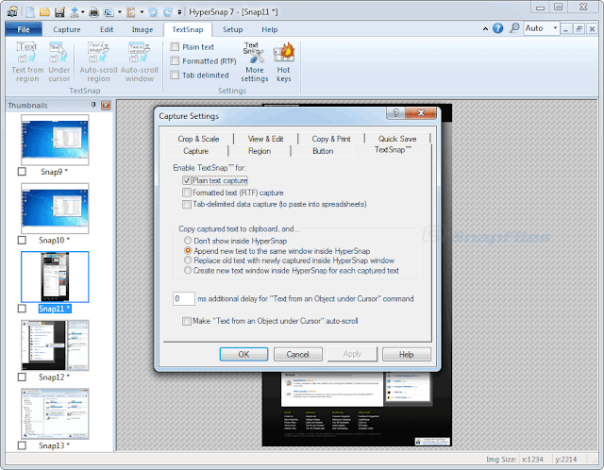Select the Snap10 thumbnail
The image size is (604, 470).
[x=55, y=209]
